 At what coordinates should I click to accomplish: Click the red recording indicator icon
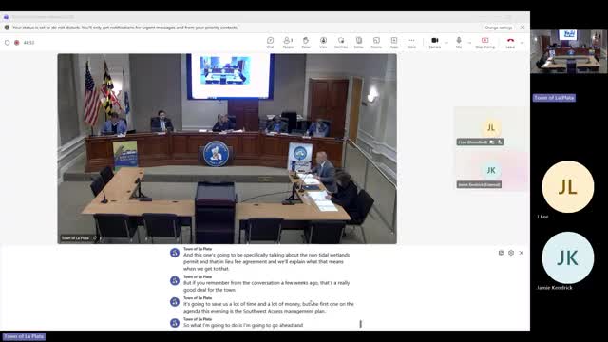point(17,43)
